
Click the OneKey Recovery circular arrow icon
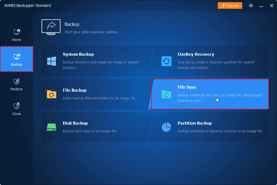click(166, 61)
